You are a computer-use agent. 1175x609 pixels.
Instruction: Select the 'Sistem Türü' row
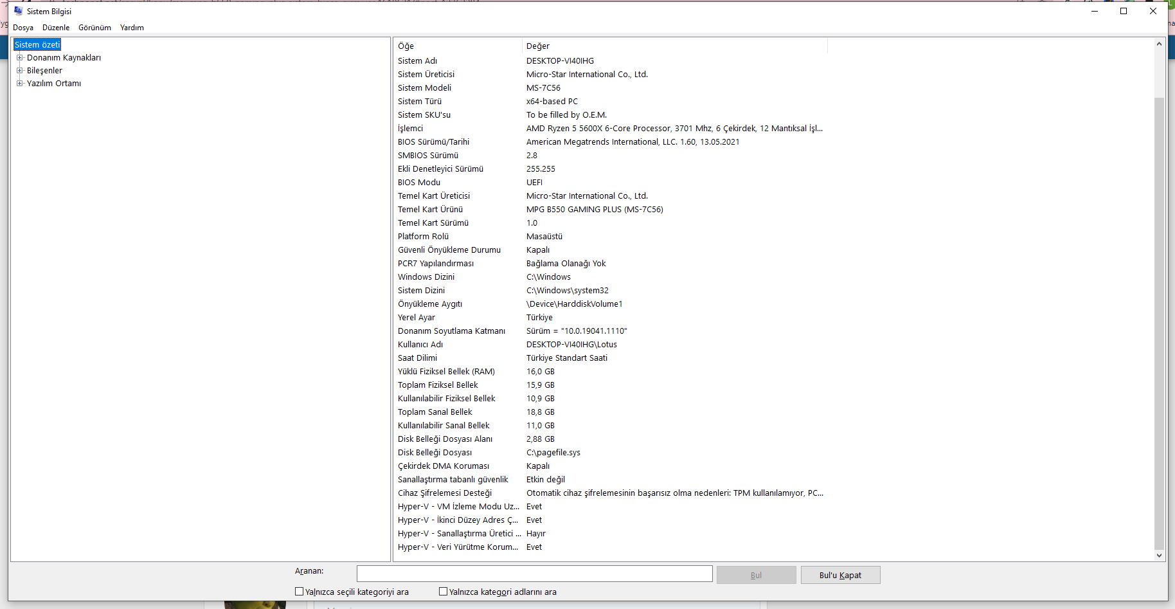pos(611,102)
